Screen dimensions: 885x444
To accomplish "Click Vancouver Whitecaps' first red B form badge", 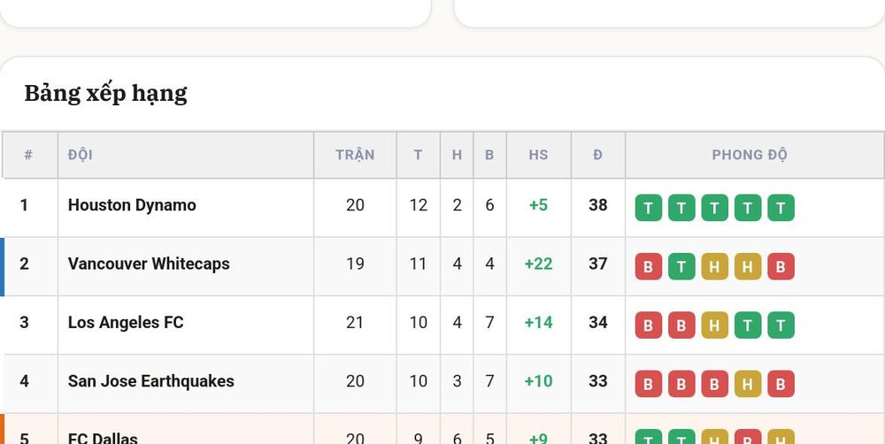I will (x=649, y=267).
